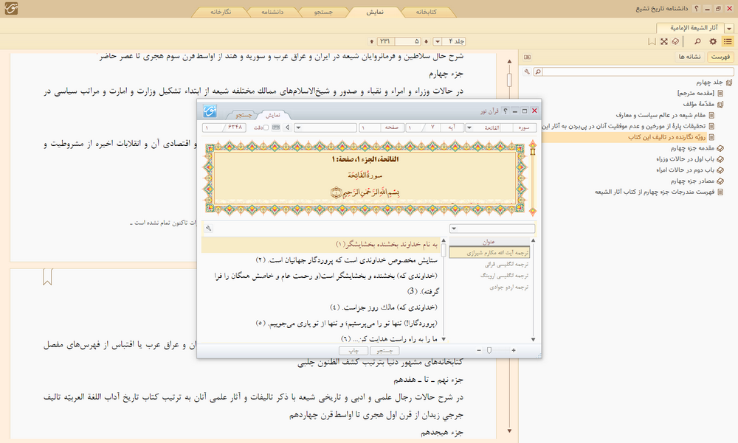Switch to the کتابخانه tab

pos(426,13)
